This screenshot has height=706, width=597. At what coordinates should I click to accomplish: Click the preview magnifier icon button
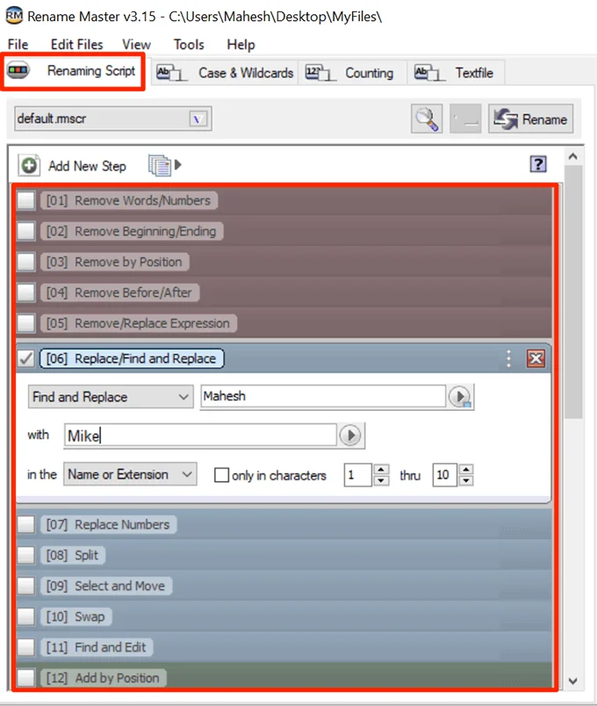click(427, 119)
